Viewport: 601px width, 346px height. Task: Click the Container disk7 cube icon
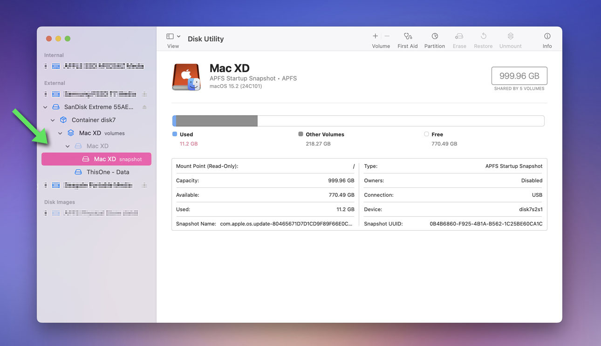pyautogui.click(x=63, y=120)
